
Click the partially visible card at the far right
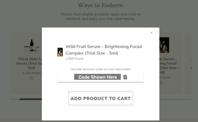pos(191,63)
